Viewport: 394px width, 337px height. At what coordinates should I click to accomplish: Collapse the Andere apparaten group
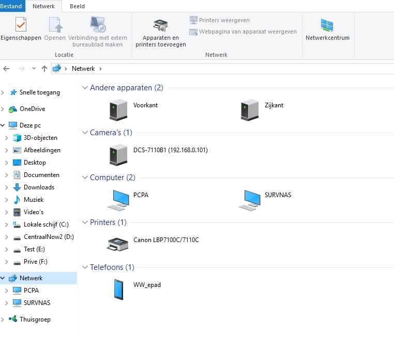point(85,88)
